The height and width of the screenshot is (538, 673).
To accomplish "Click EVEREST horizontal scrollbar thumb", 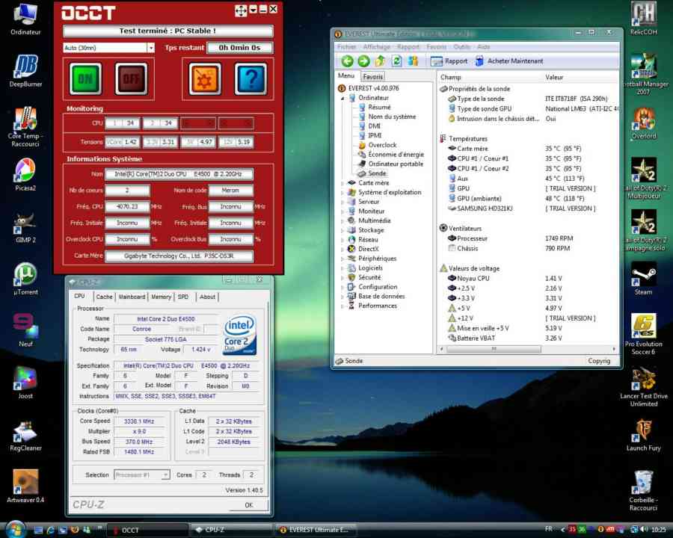I will 494,349.
